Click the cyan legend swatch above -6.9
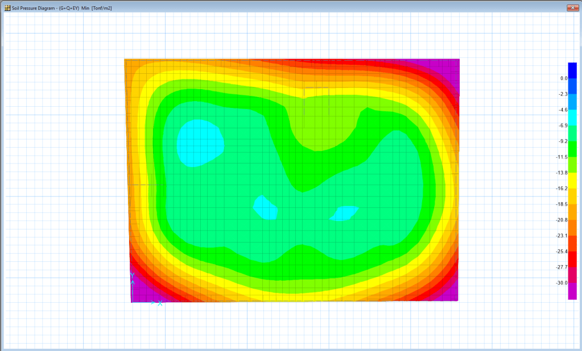The image size is (582, 351). [x=572, y=117]
